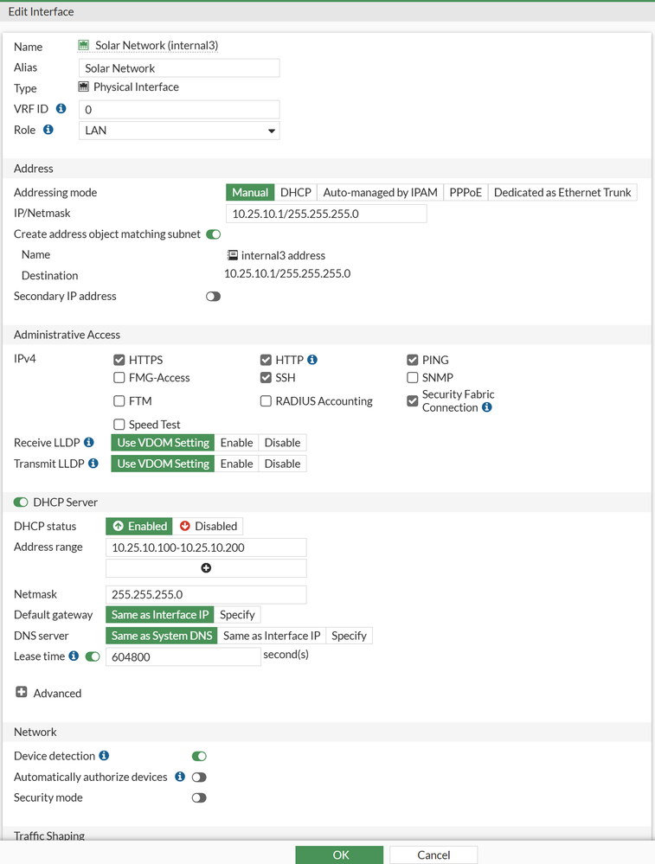Click the Lease time info icon

point(74,656)
